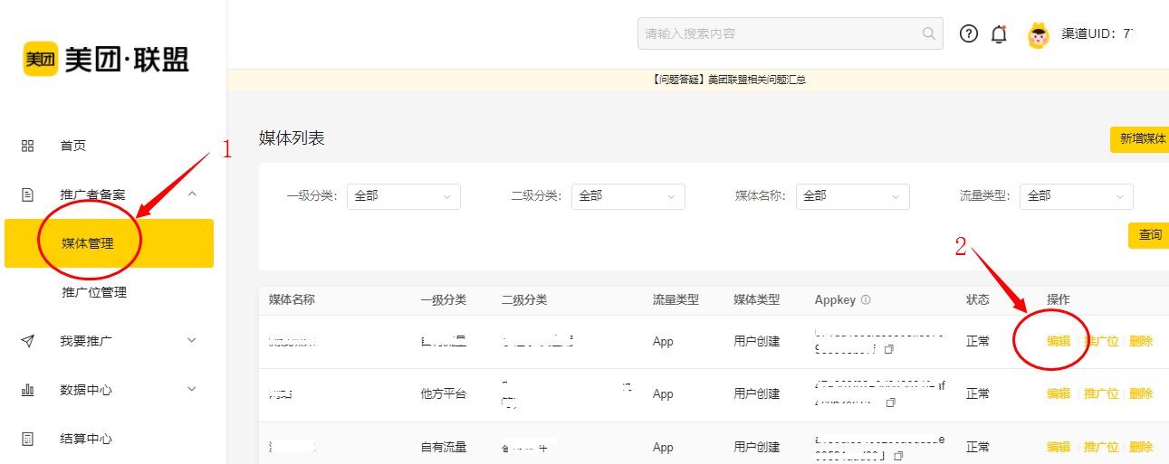This screenshot has height=464, width=1169.
Task: Click 删除 in the first table row
Action: [1141, 342]
